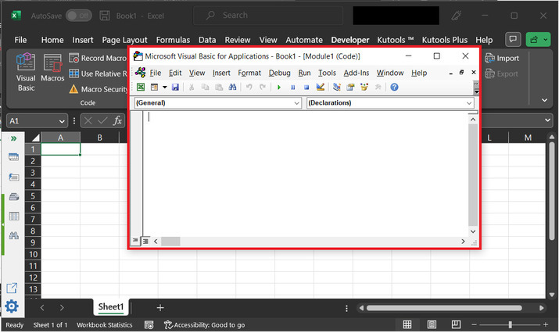Screen dimensions: 559x333
Task: Click the Kutools settings gear icon
Action: (12, 306)
